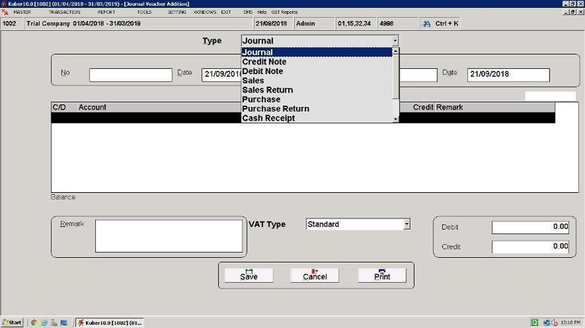Click the binoculars search icon
Viewport: 585px width, 328px height.
pos(426,24)
